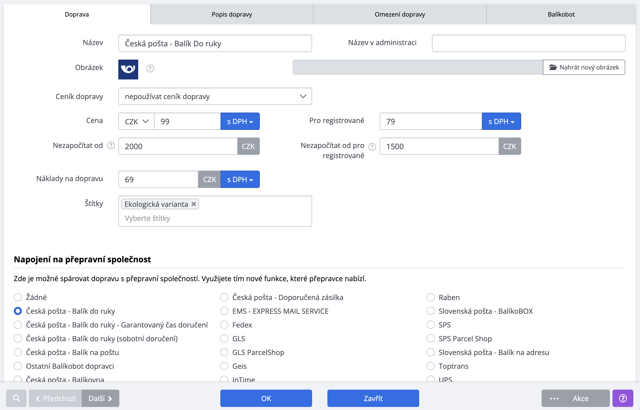Click the purple help icon button
Viewport: 640px width, 410px height.
[623, 398]
